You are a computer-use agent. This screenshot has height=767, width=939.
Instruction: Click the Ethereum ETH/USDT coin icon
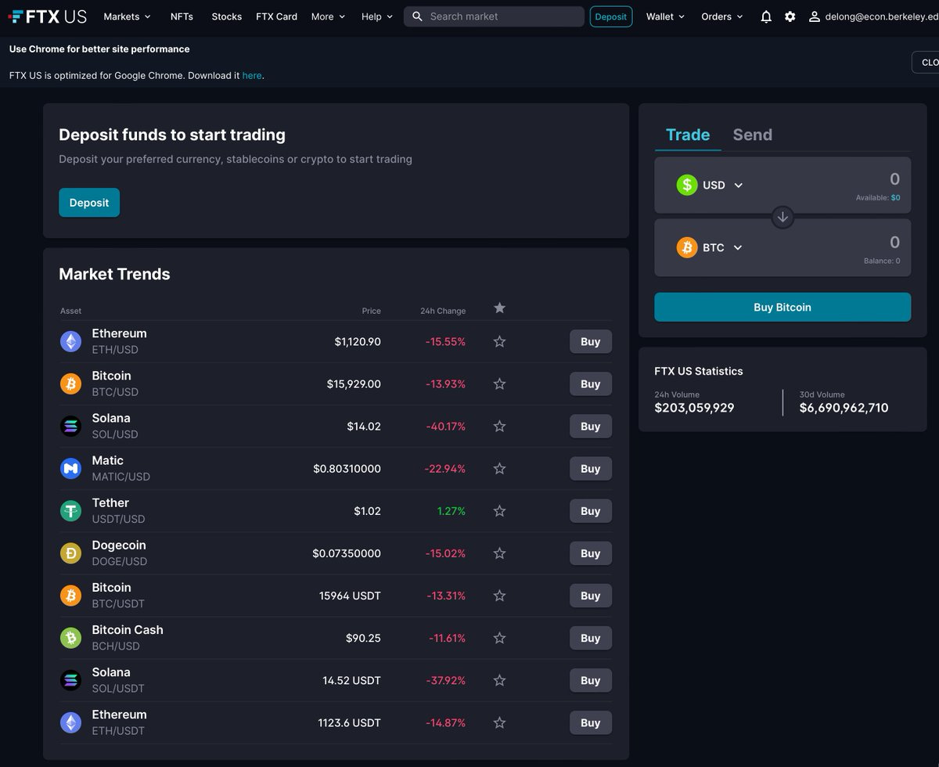(70, 722)
